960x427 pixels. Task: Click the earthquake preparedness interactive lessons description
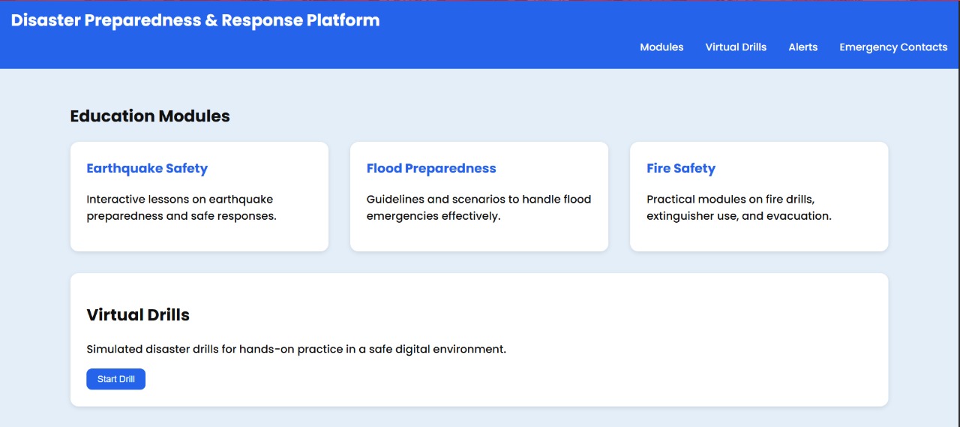(181, 208)
